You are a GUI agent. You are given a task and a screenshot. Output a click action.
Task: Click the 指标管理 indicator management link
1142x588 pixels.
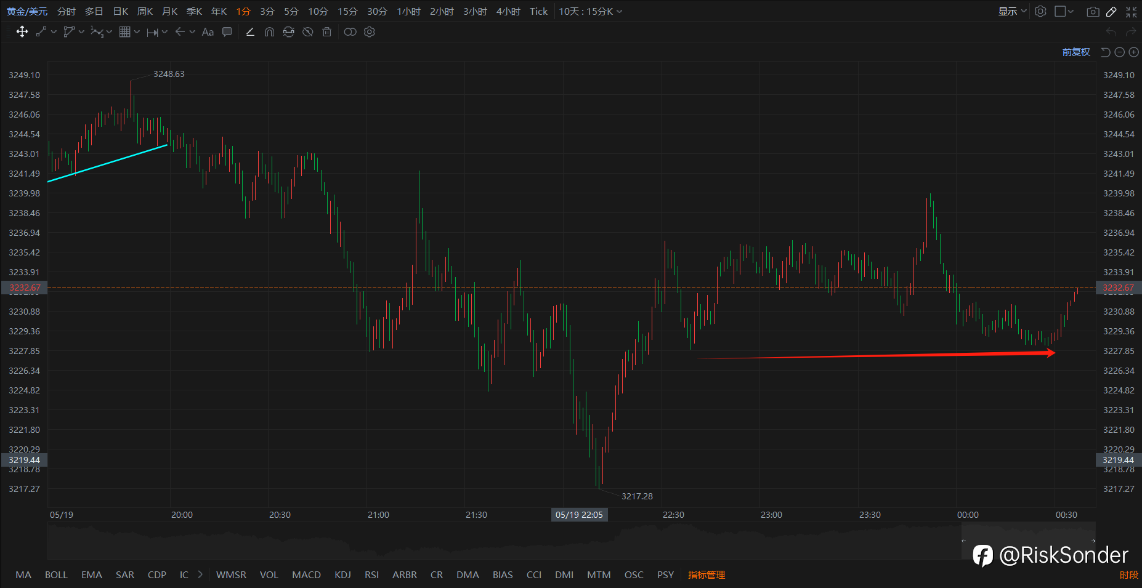point(707,574)
